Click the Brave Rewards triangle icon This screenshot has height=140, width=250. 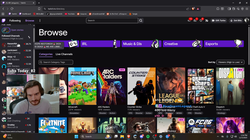(x=198, y=9)
